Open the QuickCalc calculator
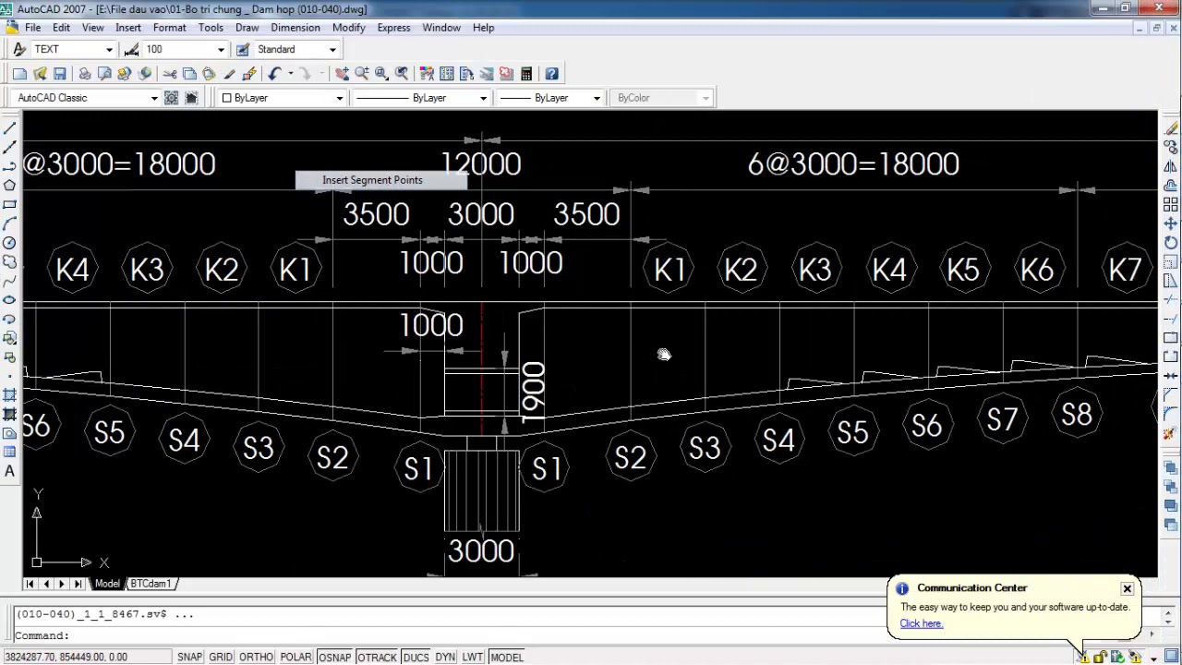 pyautogui.click(x=526, y=74)
